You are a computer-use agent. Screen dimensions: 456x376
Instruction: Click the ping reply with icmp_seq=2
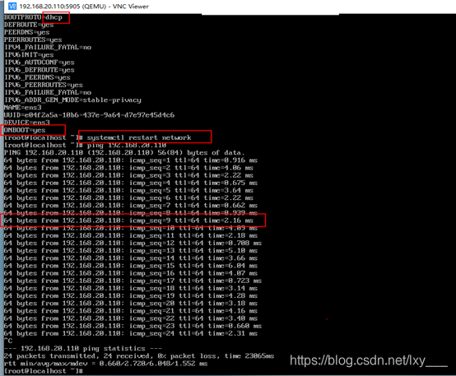[x=128, y=168]
